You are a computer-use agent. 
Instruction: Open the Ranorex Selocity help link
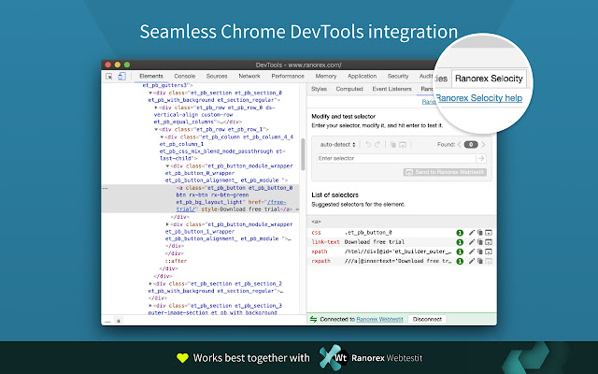479,98
